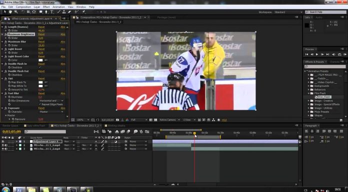The width and height of the screenshot is (348, 192).
Task: Mute audio of layer 3 mp4
Action: click(6, 149)
